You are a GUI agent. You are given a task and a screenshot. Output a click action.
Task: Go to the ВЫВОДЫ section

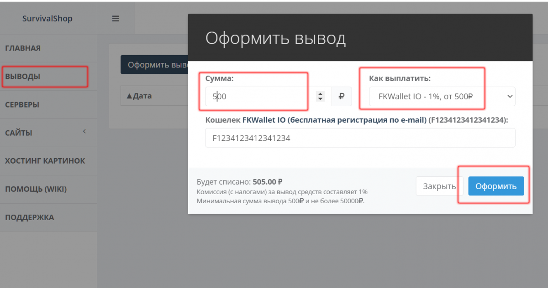point(23,77)
